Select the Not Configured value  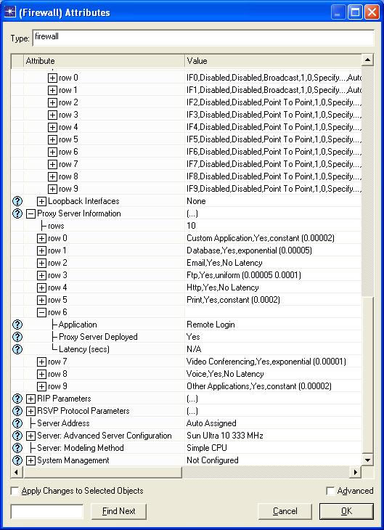click(x=273, y=461)
